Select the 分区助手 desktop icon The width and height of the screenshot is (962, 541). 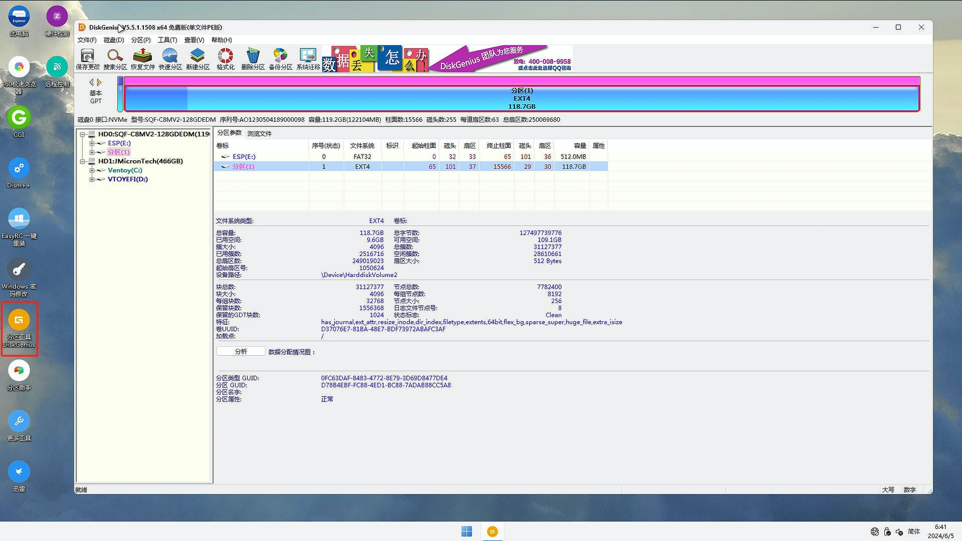tap(19, 376)
